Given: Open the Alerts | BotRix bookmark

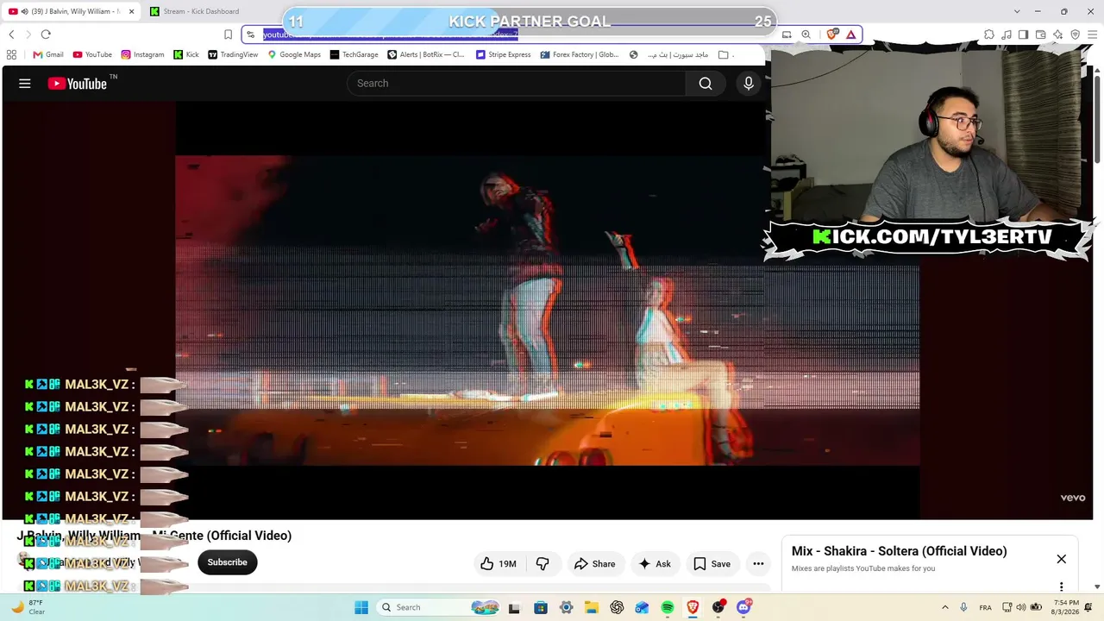Looking at the screenshot, I should click(426, 54).
